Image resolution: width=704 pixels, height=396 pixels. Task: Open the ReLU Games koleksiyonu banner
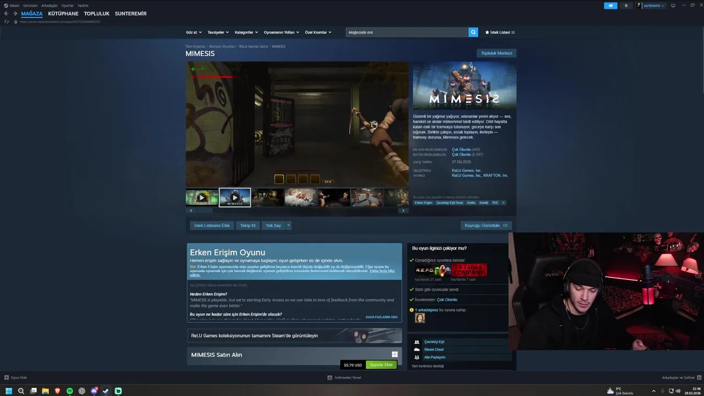click(294, 335)
